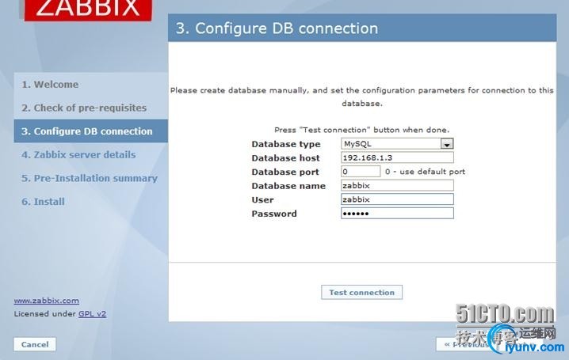Click the Database name label
This screenshot has width=569, height=360.
(288, 186)
